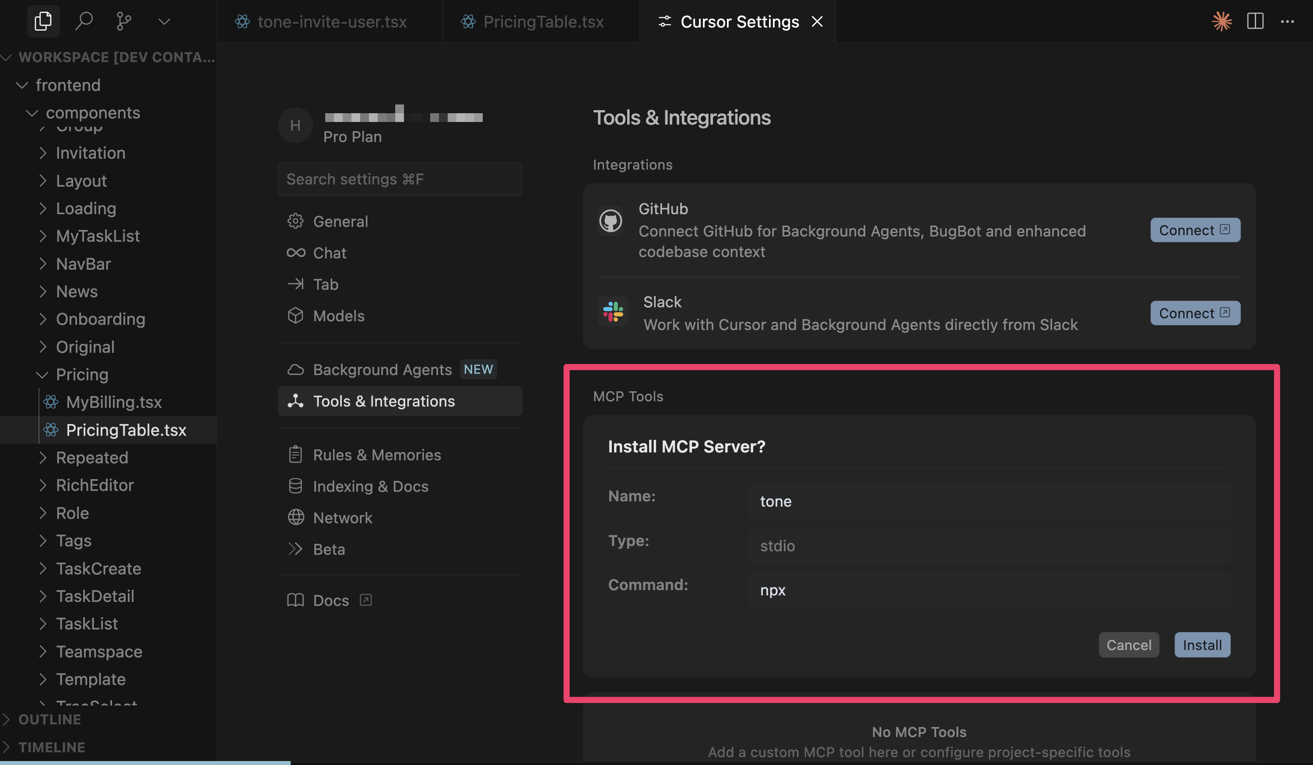Image resolution: width=1313 pixels, height=765 pixels.
Task: Expand additional views chevron in activity bar
Action: tap(164, 22)
